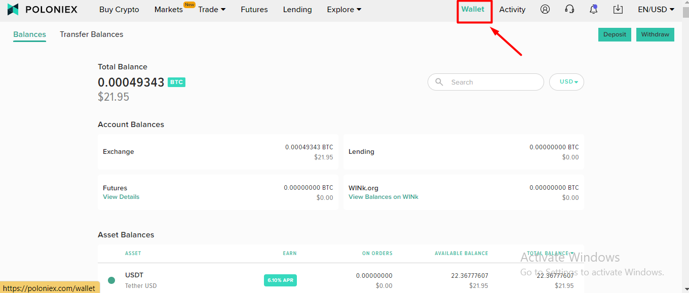The image size is (689, 293).
Task: Click the ASSET column header
Action: [133, 253]
